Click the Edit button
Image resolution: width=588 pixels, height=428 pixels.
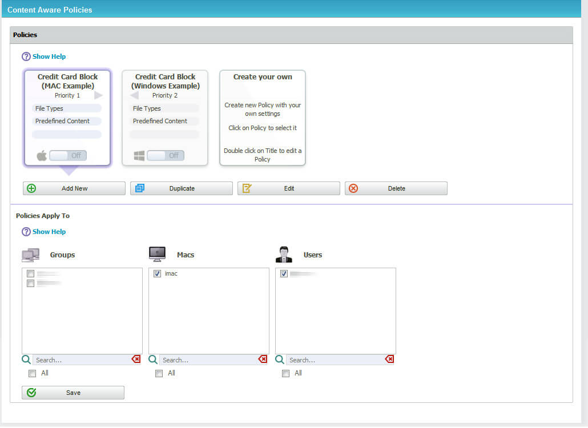tap(289, 188)
